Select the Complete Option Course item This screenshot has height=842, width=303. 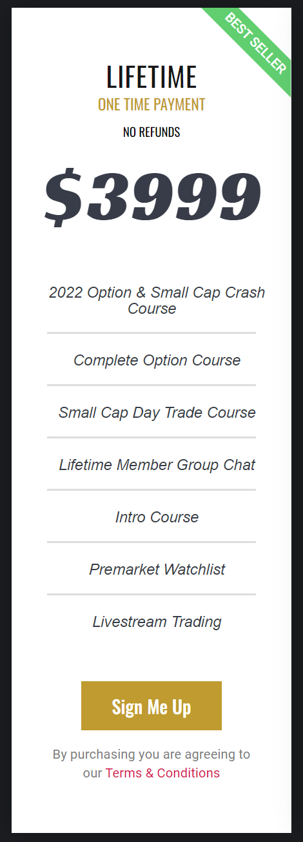pyautogui.click(x=157, y=360)
